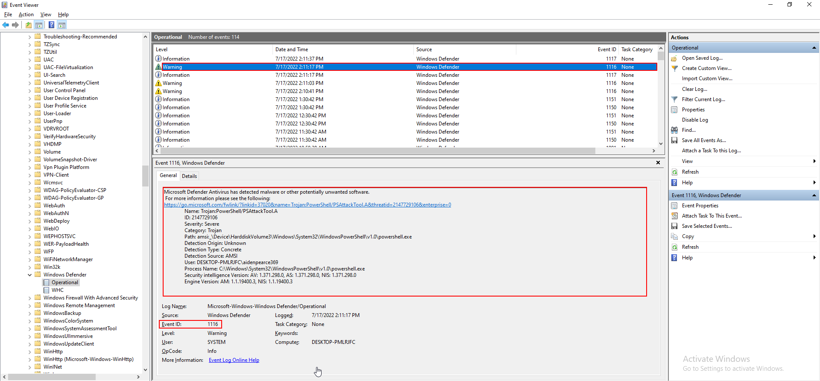Screen dimensions: 820x381
Task: Click information icon on 2:11:37 PM row
Action: pyautogui.click(x=158, y=59)
